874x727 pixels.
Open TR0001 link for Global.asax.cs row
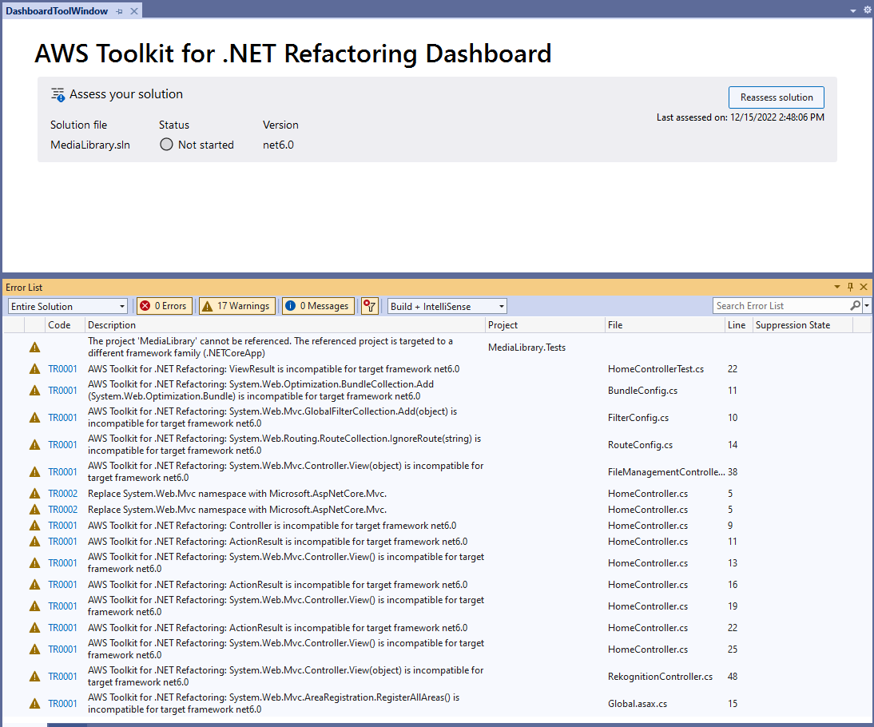(x=62, y=704)
